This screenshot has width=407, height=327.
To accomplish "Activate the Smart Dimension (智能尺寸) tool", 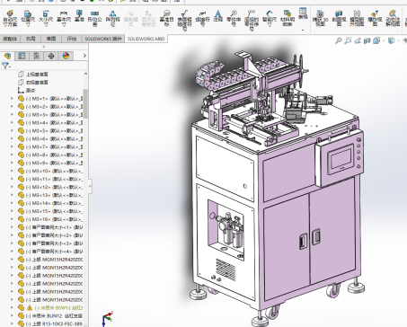I will click(270, 18).
